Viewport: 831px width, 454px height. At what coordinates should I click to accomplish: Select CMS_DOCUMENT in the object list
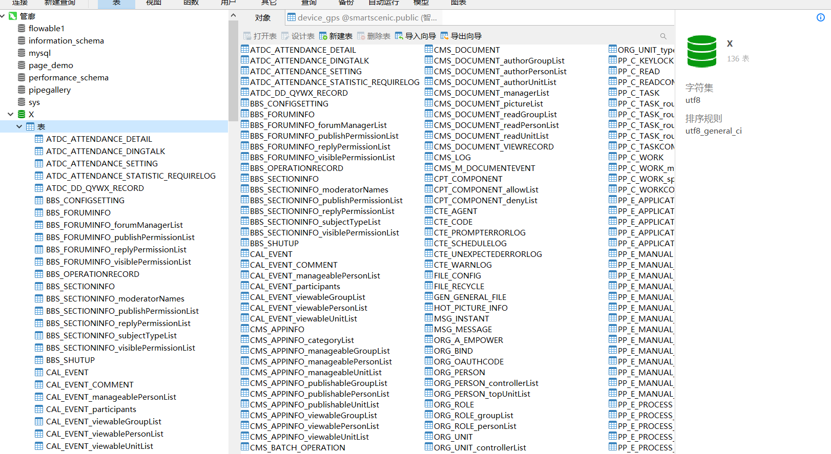coord(467,50)
